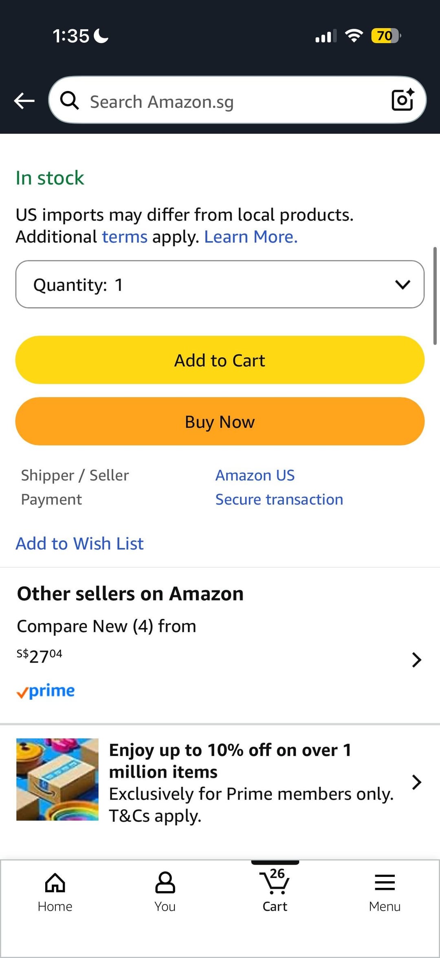Open the hamburger Menu tab

click(x=385, y=892)
